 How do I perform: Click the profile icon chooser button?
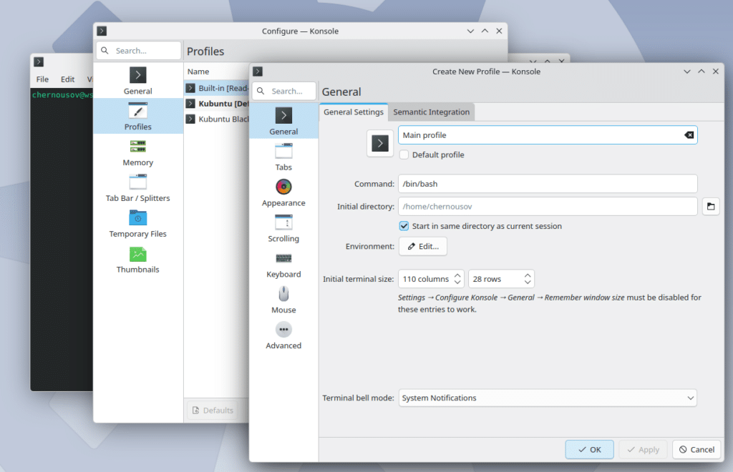[379, 143]
